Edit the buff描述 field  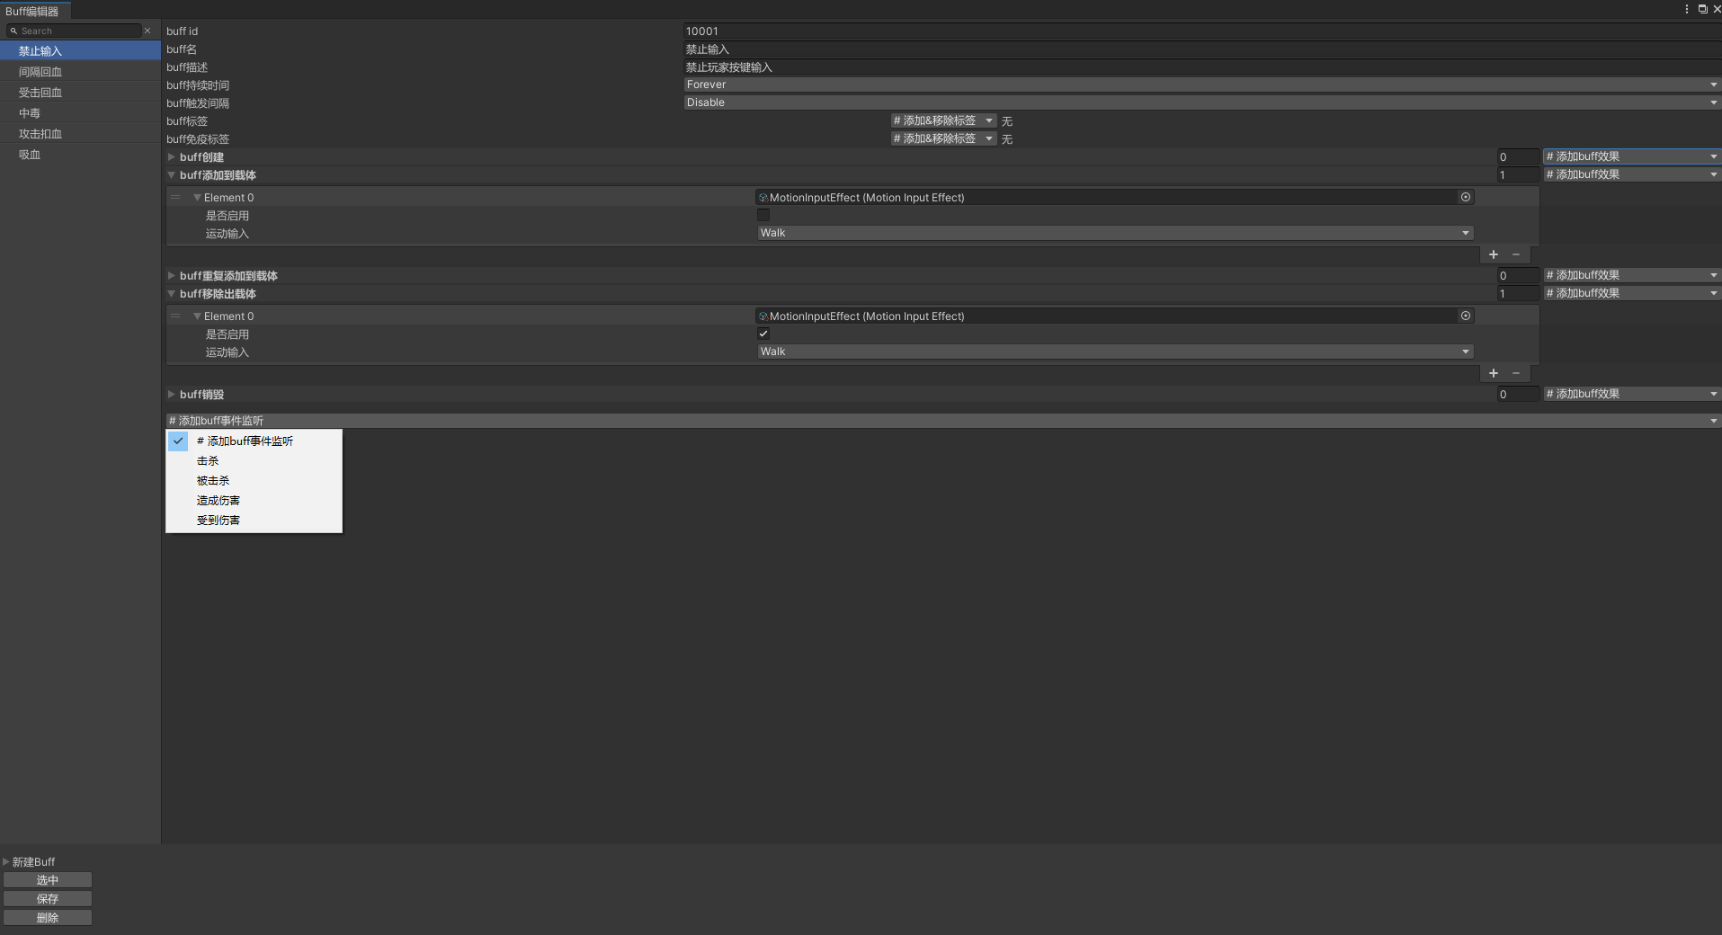pos(1202,67)
